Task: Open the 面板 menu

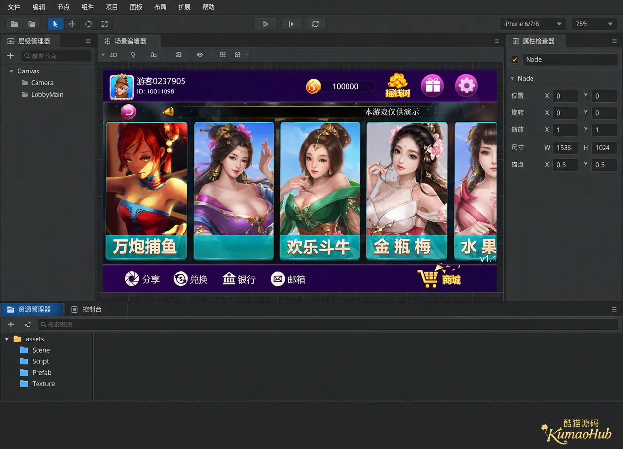Action: pos(136,7)
